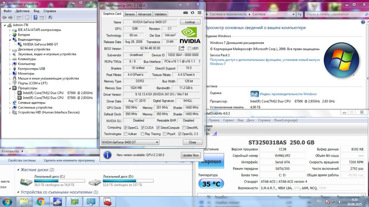
Task: Select NVIDIA GeForce 9400 GT device in tree
Action: point(41,45)
